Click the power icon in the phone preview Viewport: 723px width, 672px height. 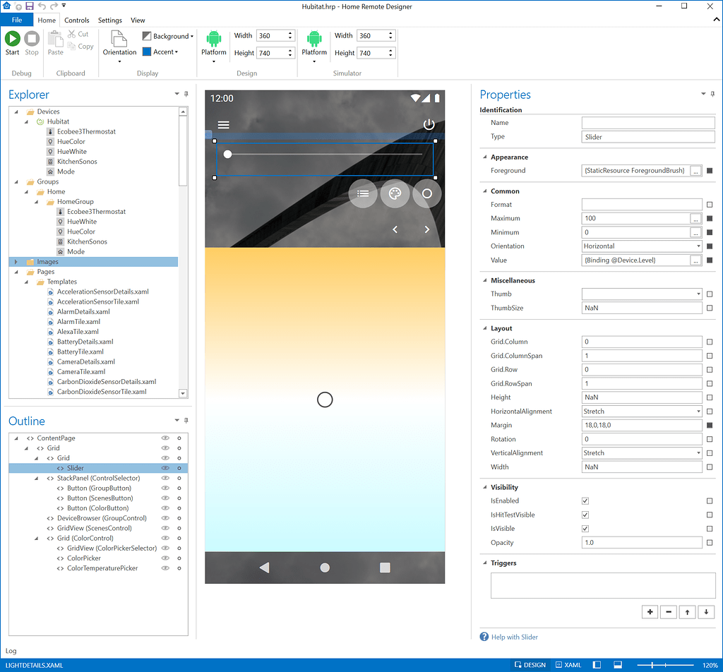coord(429,125)
